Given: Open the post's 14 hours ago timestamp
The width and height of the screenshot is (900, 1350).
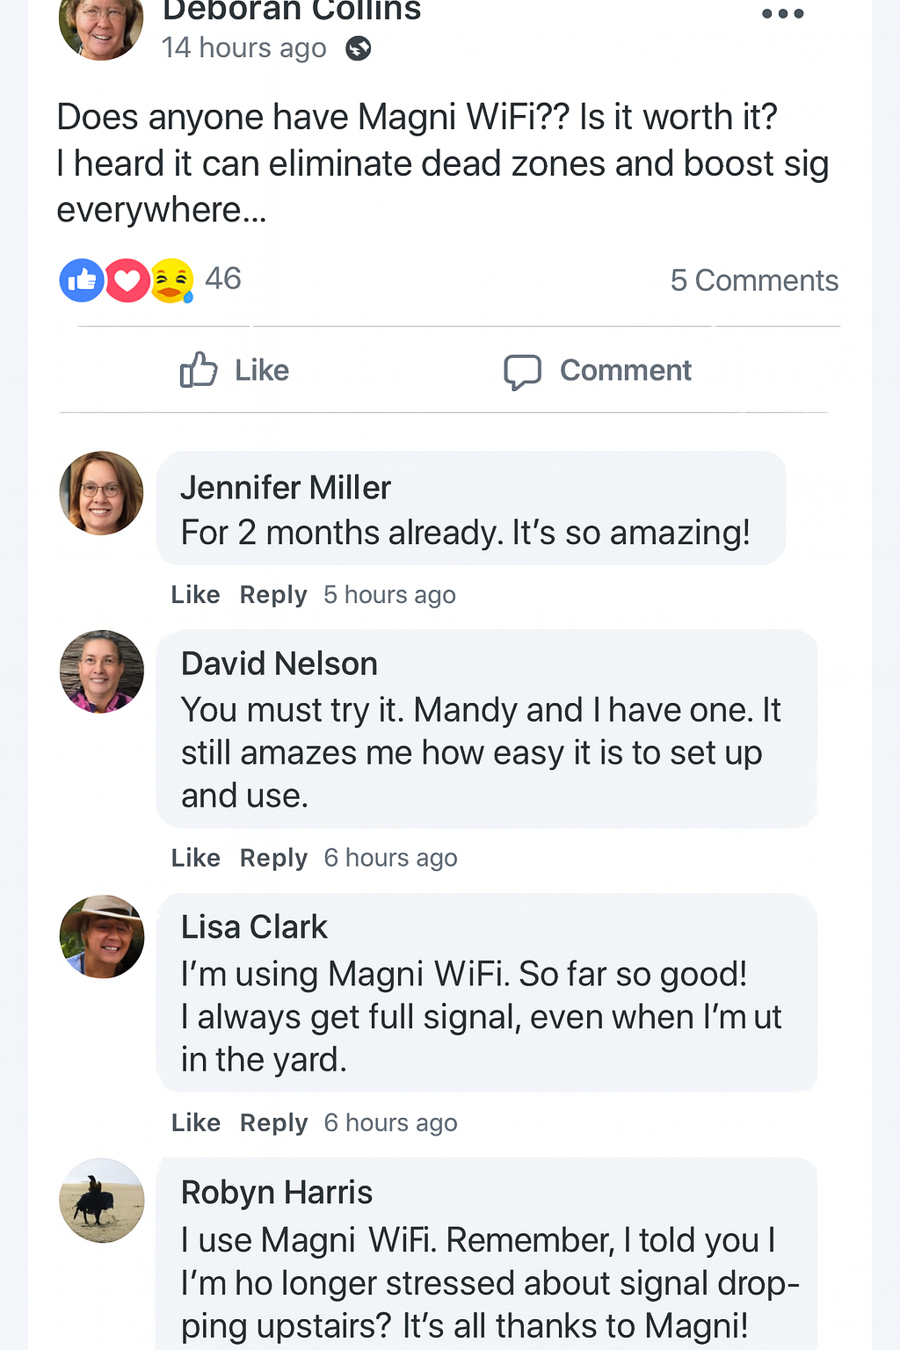Looking at the screenshot, I should [243, 47].
